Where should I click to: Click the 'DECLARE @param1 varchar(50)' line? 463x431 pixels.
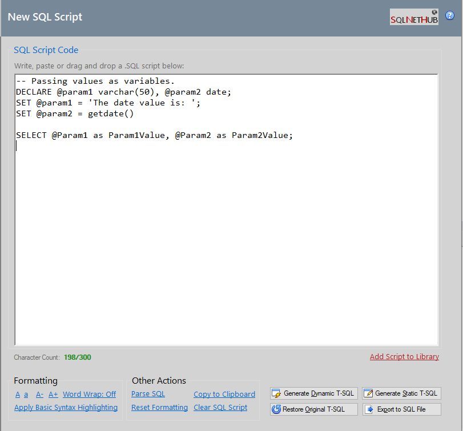pos(123,92)
